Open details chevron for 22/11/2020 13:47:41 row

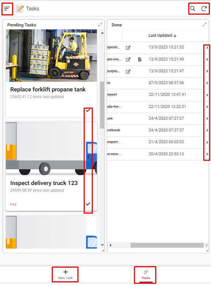click(x=207, y=95)
